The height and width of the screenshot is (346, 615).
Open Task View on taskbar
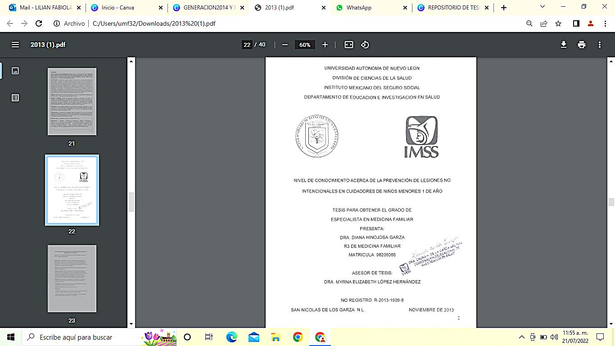click(209, 337)
